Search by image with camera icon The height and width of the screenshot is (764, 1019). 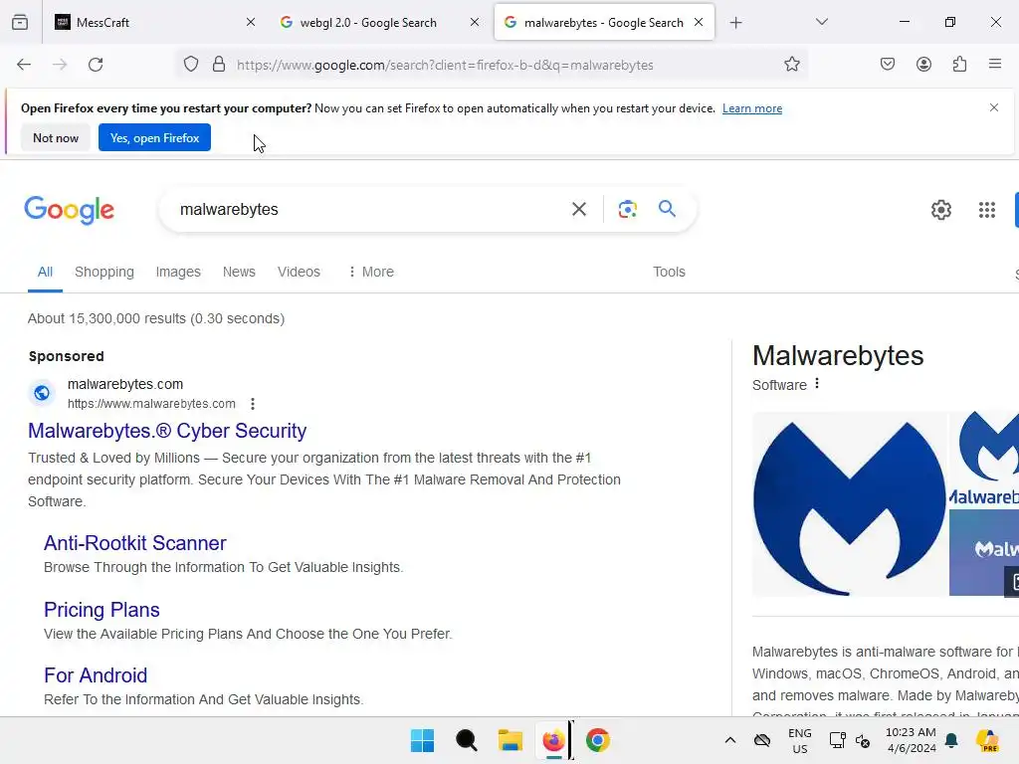pos(627,209)
